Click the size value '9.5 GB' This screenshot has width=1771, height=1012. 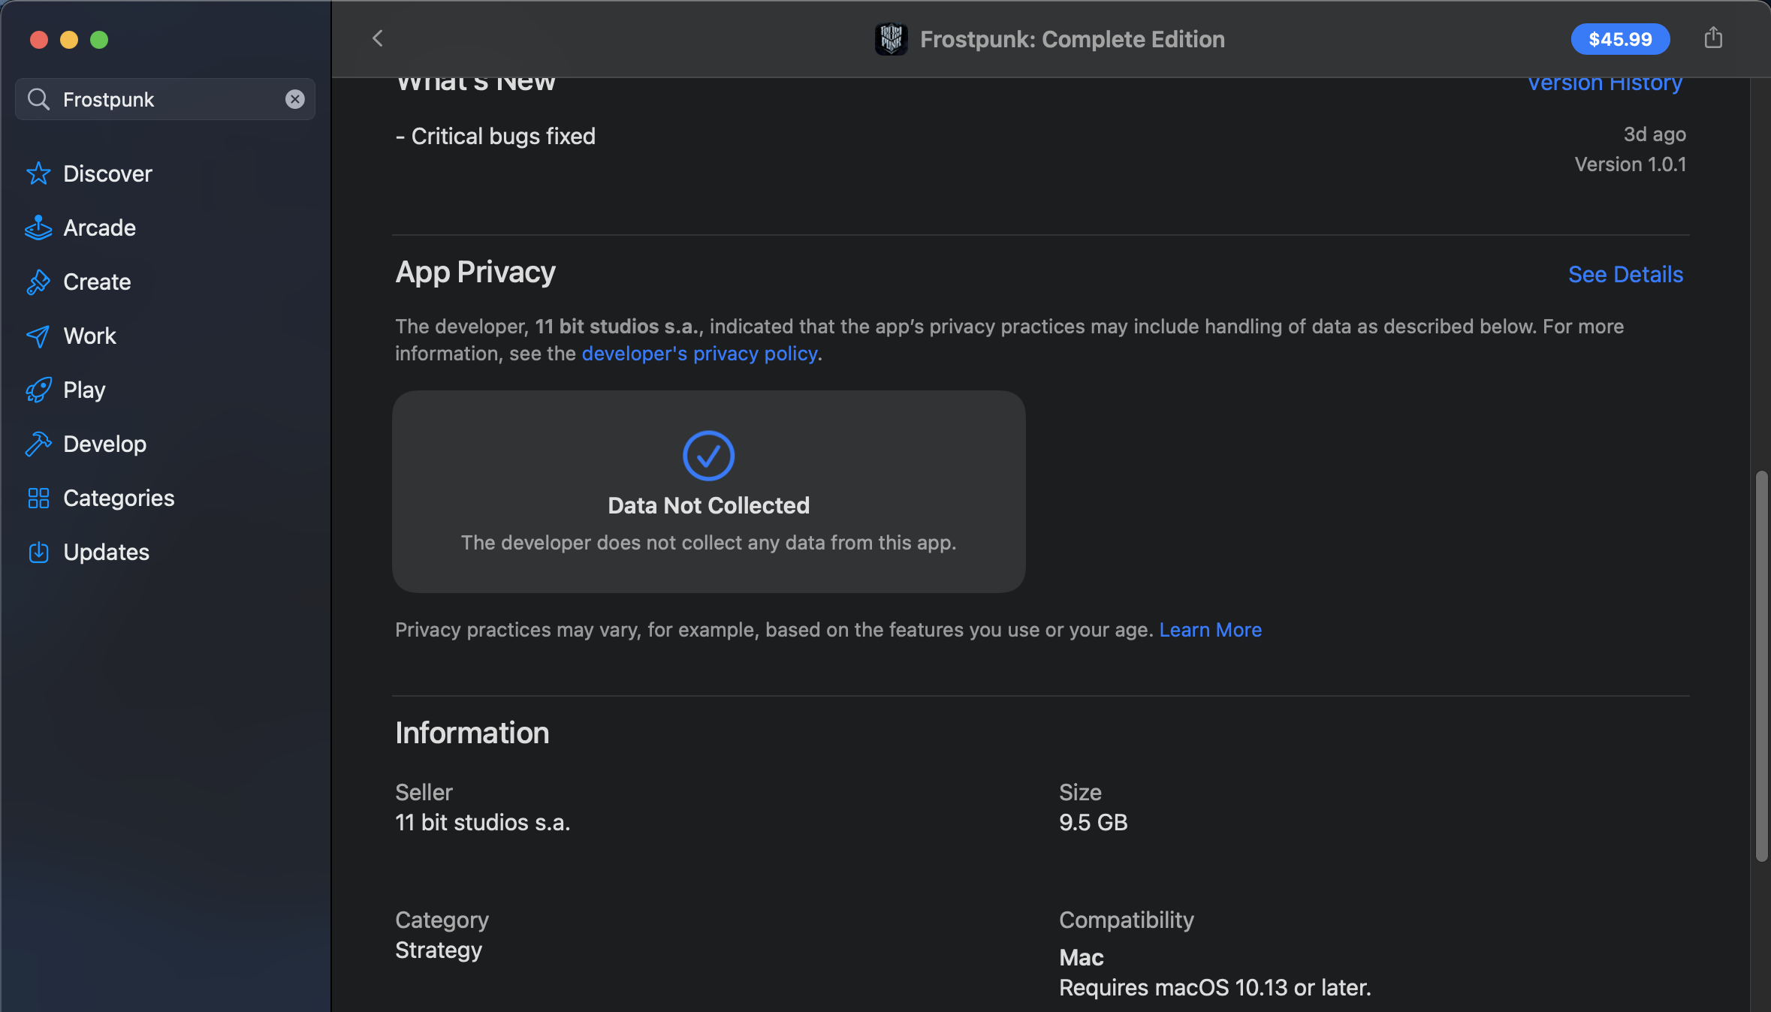1094,823
